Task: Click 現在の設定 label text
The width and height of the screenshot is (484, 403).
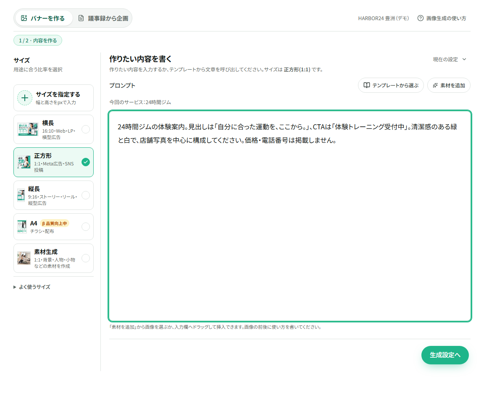Action: click(x=445, y=60)
